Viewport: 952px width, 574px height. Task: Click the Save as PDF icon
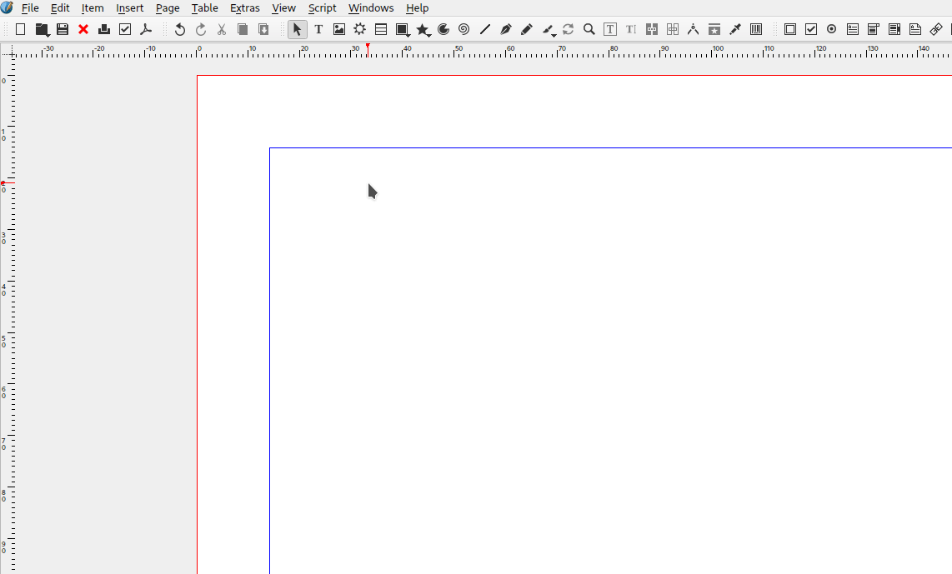click(x=145, y=28)
